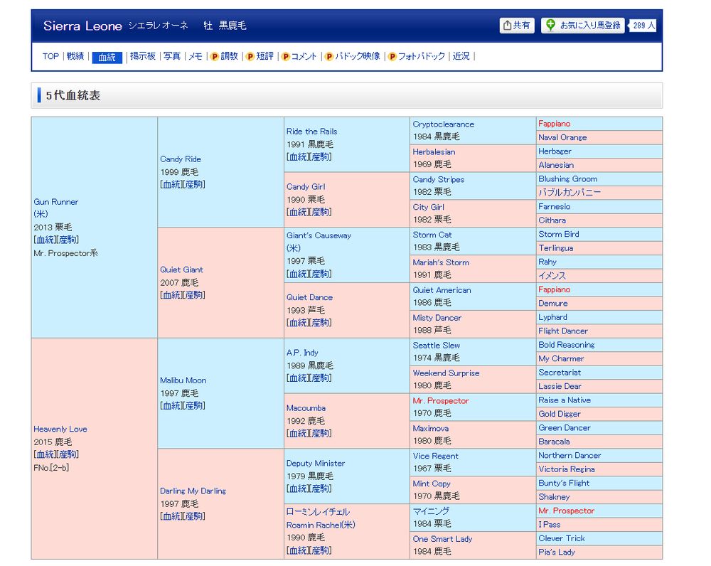This screenshot has width=711, height=566.
Task: Click the P icon next to 調教
Action: coord(215,57)
